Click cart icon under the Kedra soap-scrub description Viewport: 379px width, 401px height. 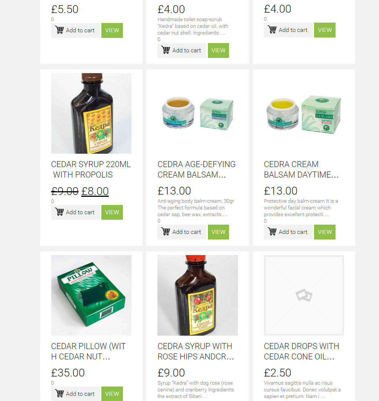166,50
